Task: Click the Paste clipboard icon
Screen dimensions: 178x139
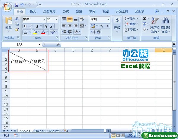Action: (x=9, y=20)
